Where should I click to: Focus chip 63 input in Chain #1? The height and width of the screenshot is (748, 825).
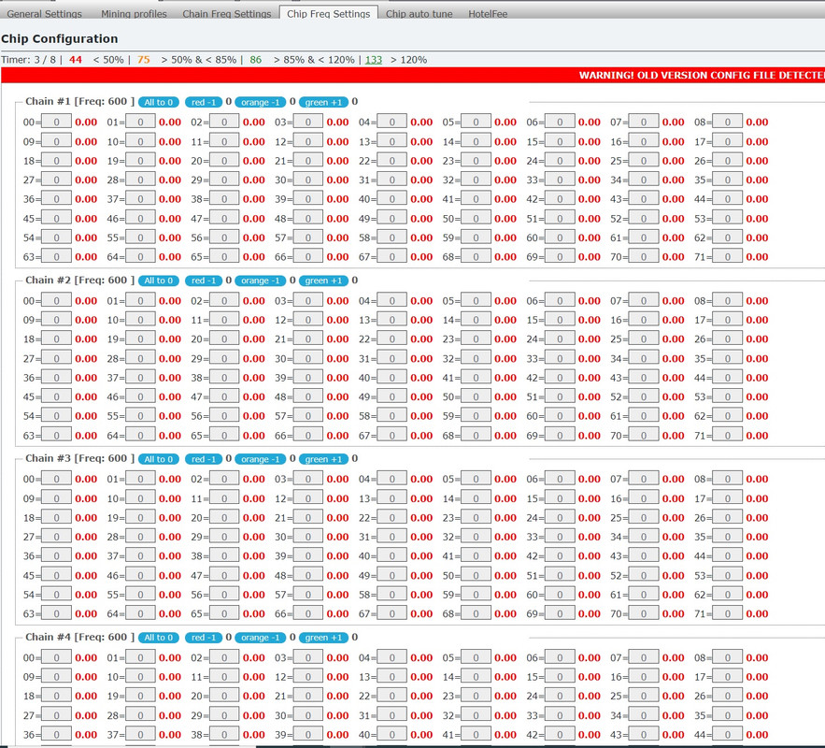(56, 257)
